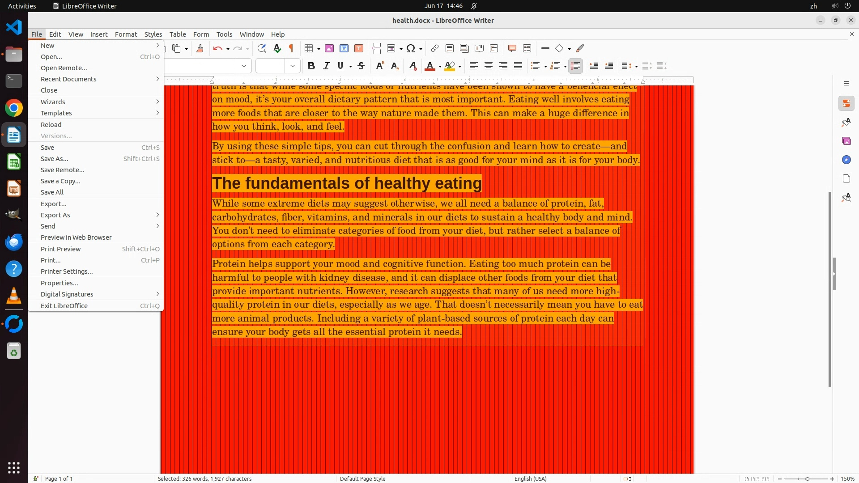The width and height of the screenshot is (859, 483).
Task: Select Save As... in File menu
Action: [x=55, y=159]
